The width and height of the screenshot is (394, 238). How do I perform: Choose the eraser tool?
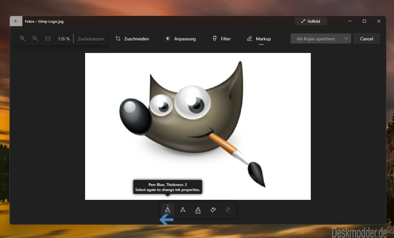click(x=213, y=210)
